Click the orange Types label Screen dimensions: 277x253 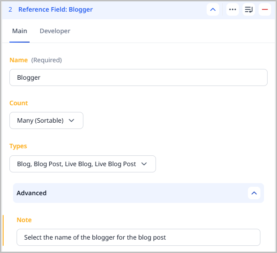pyautogui.click(x=18, y=146)
